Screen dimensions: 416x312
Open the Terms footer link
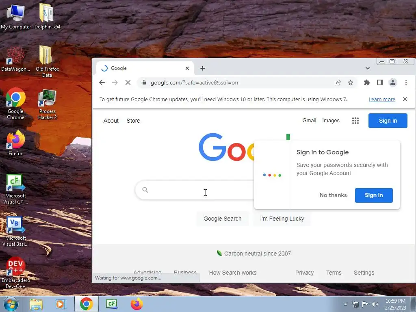pos(334,273)
